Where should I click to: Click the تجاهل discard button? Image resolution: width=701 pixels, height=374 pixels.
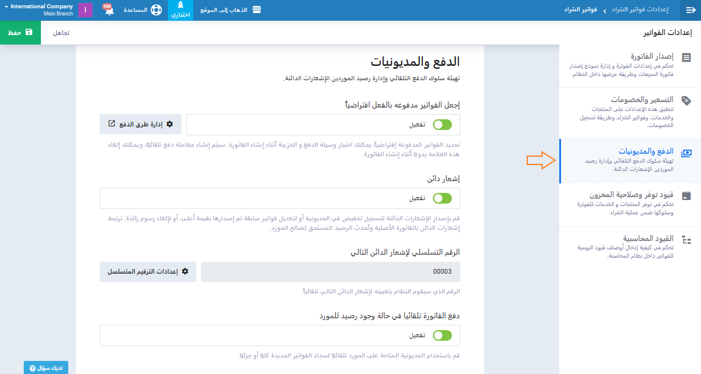pos(61,33)
